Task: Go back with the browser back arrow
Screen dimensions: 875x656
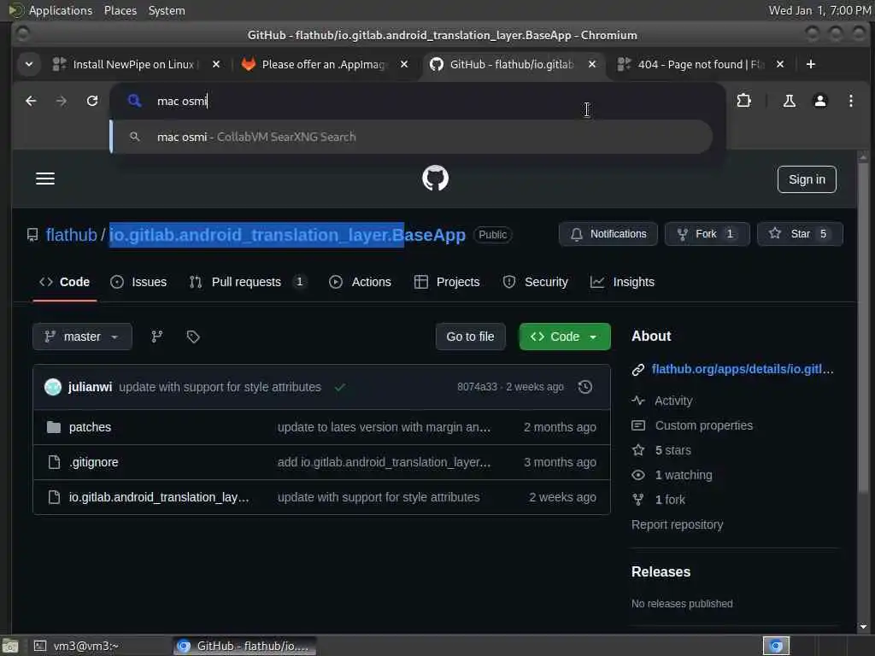Action: (x=31, y=101)
